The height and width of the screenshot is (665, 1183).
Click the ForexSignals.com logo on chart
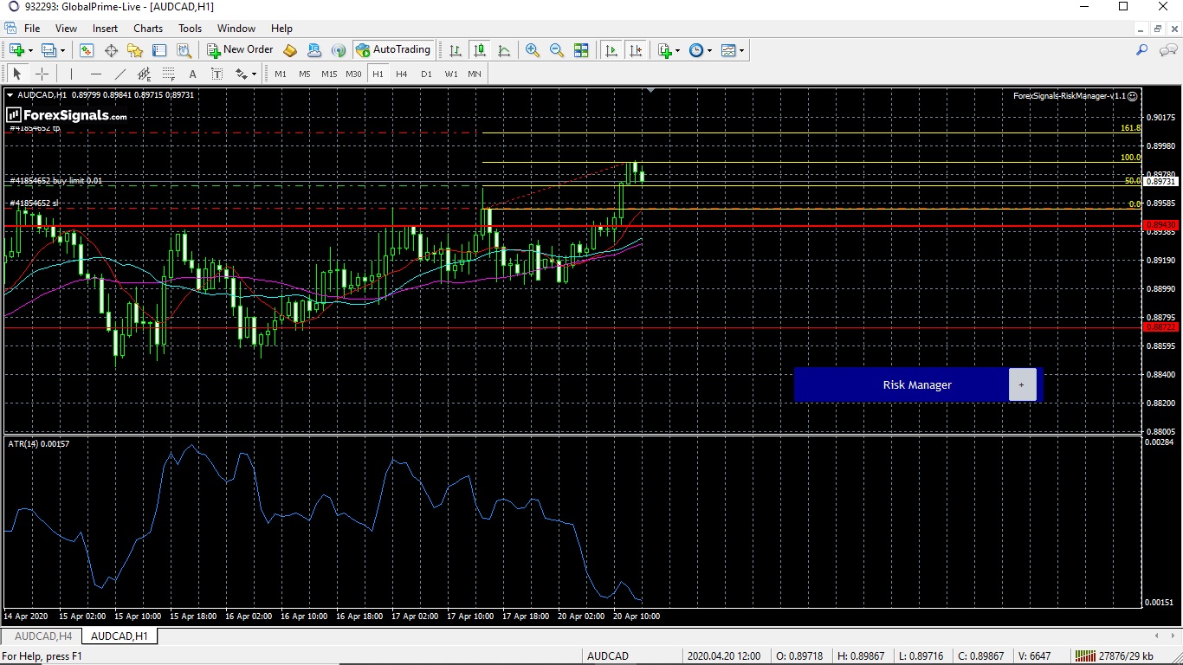tap(68, 115)
